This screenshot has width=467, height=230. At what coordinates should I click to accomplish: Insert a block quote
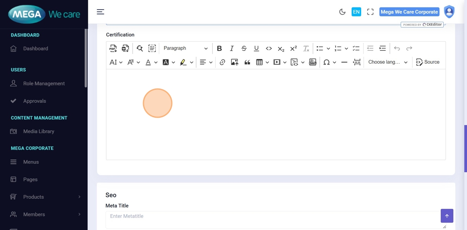pyautogui.click(x=247, y=62)
